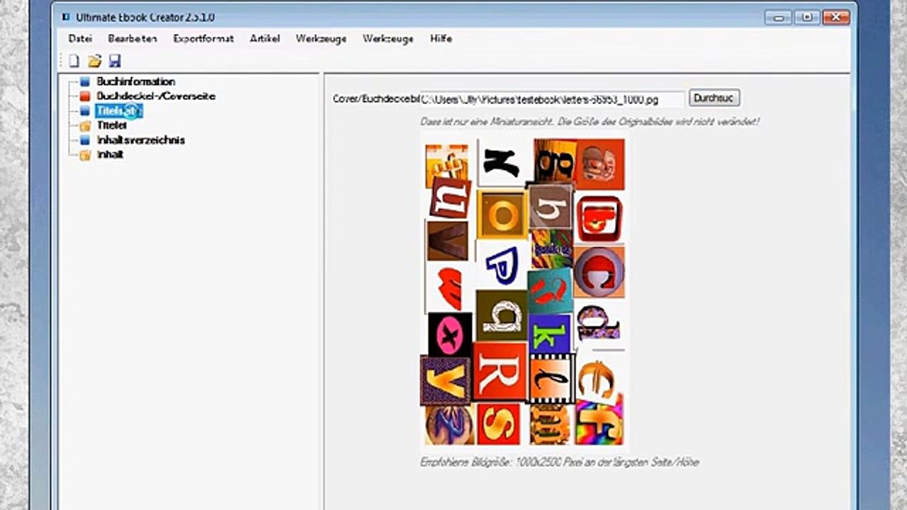Click the Open folder toolbar icon
This screenshot has height=510, width=907.
pos(94,61)
